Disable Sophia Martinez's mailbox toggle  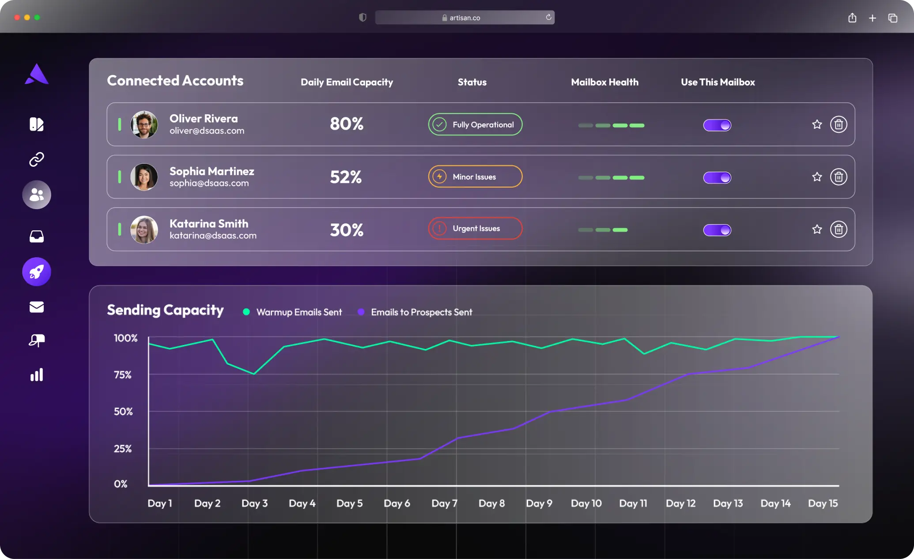coord(717,178)
